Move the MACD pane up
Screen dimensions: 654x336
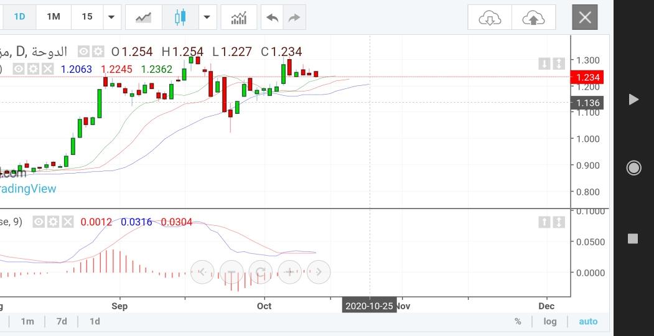(544, 222)
